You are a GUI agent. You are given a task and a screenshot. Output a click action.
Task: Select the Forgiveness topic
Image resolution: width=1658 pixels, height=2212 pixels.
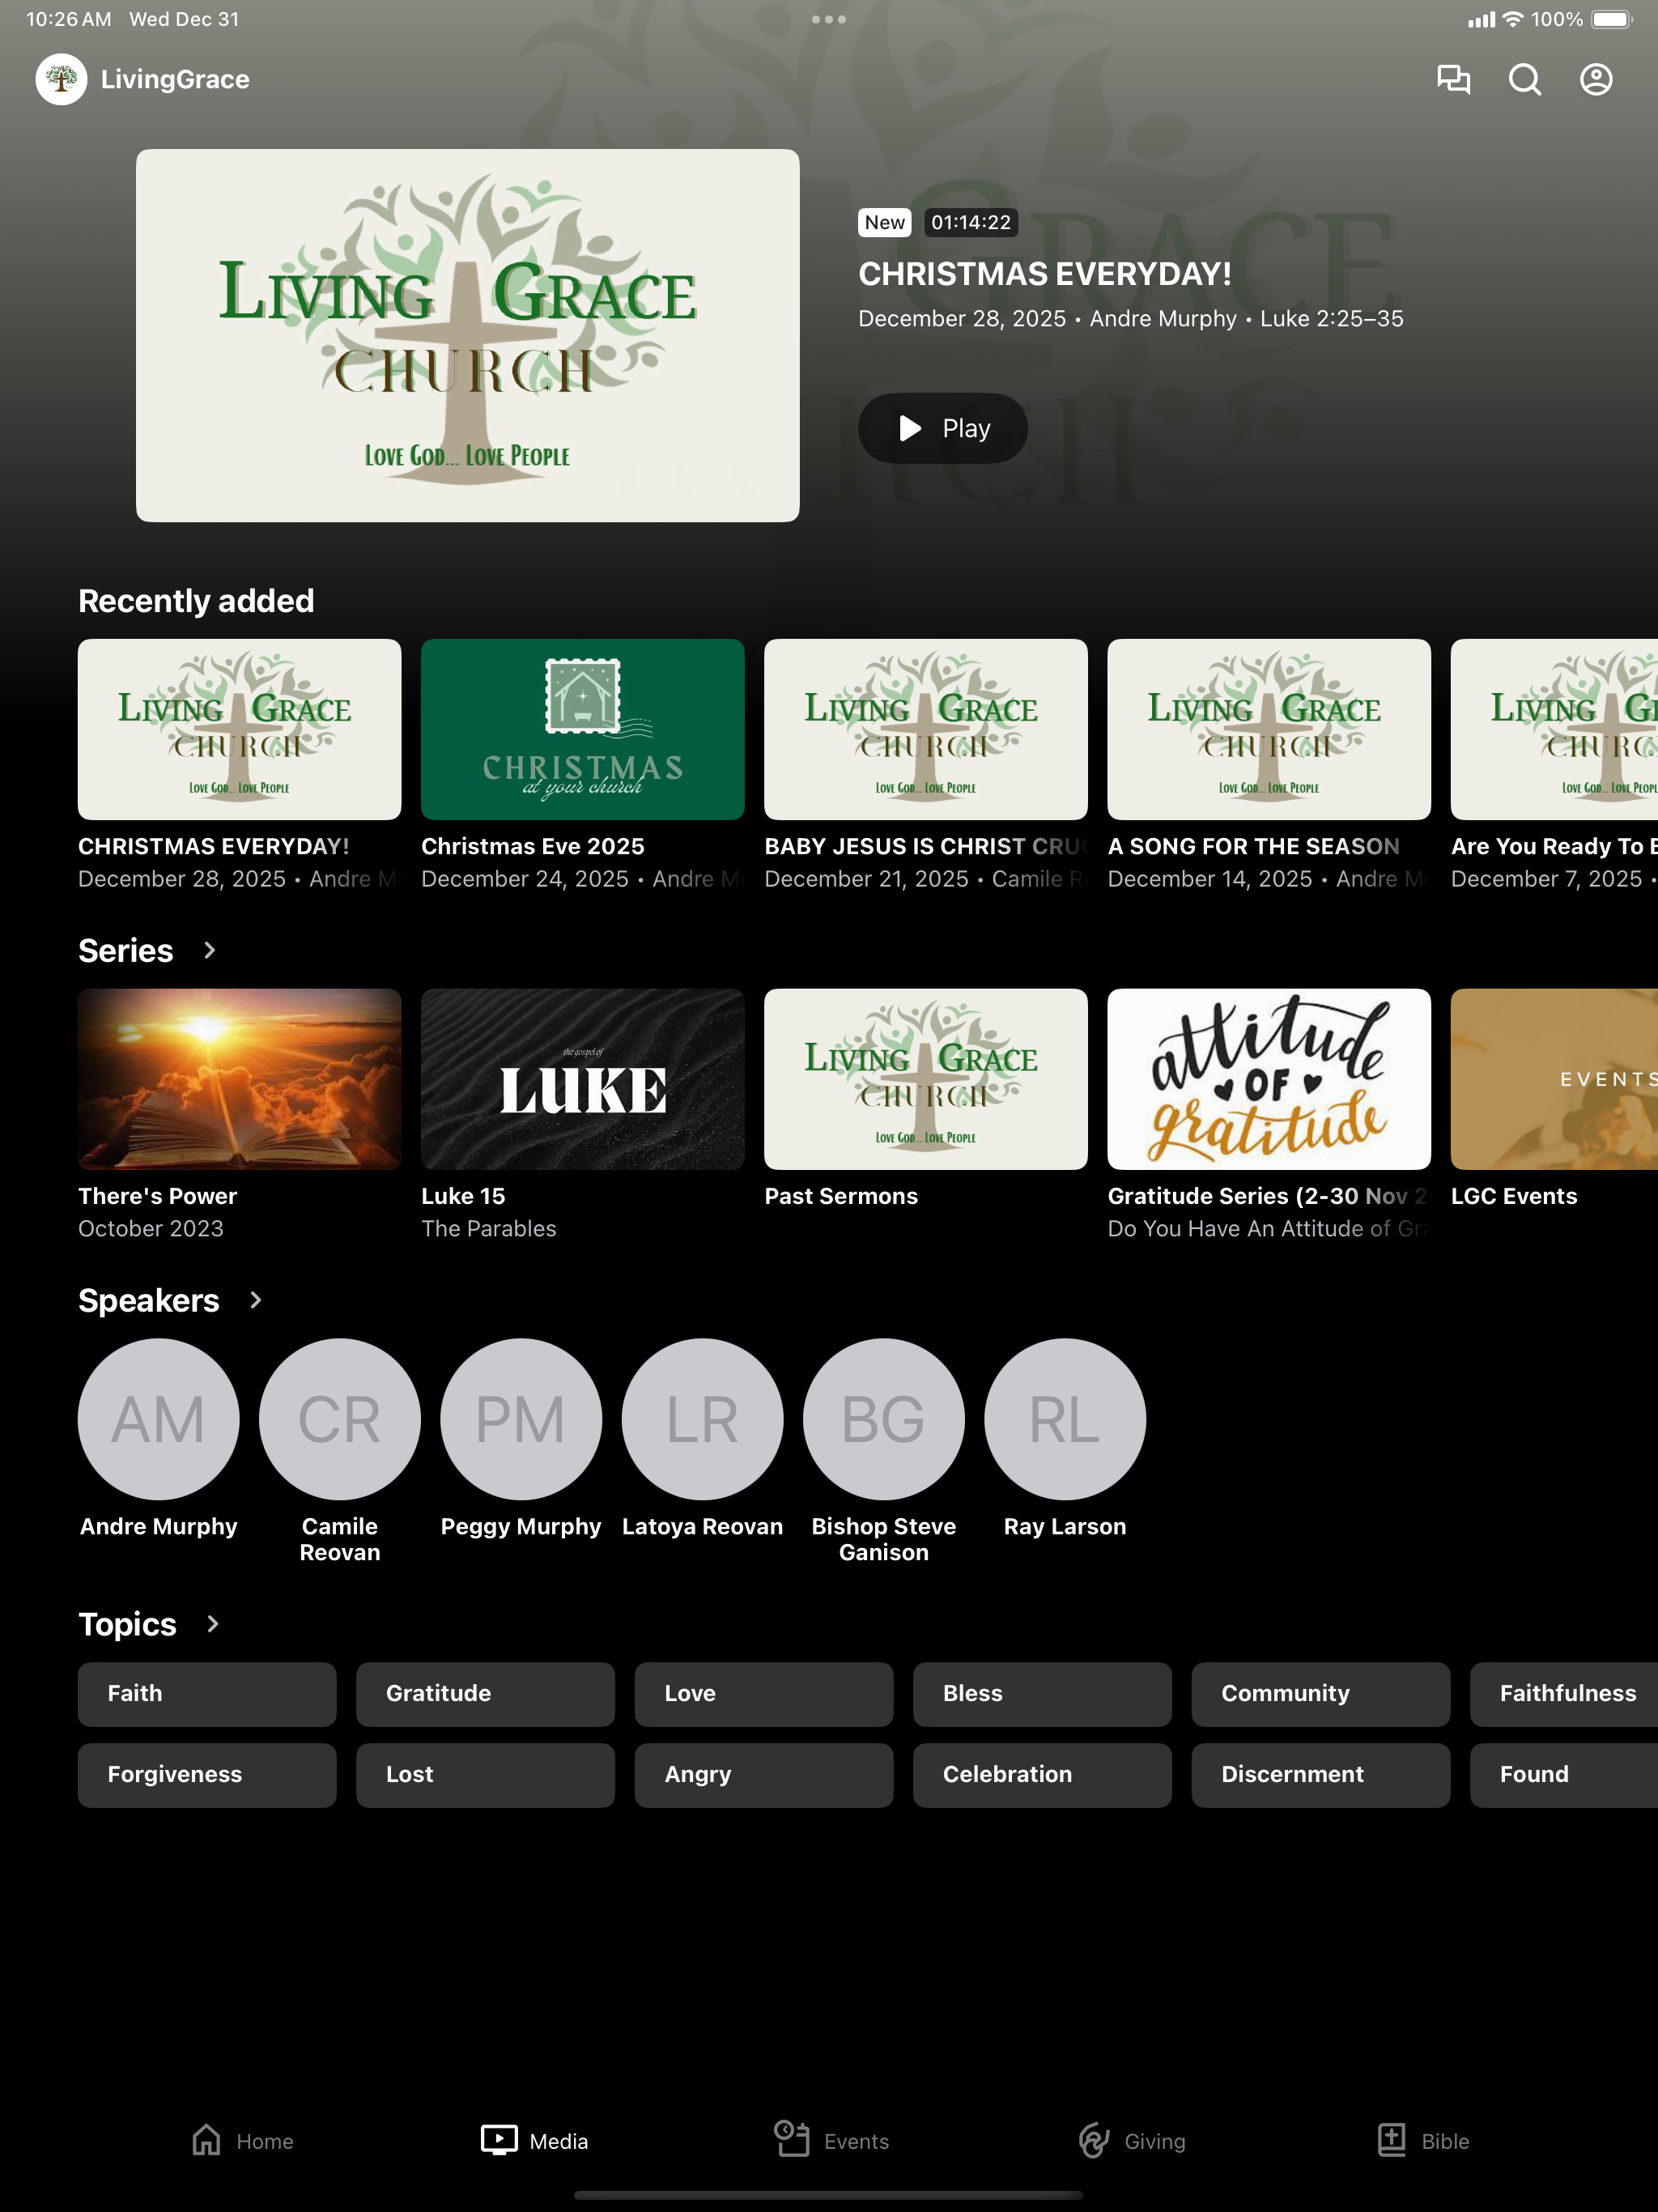click(x=207, y=1775)
